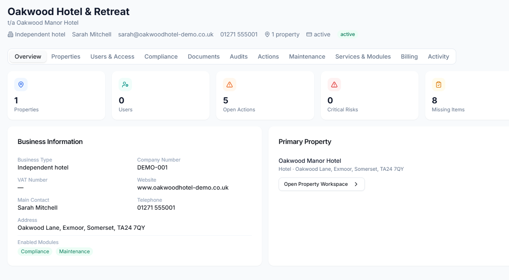
Task: Click the location pin next to 1 property
Action: pos(267,34)
